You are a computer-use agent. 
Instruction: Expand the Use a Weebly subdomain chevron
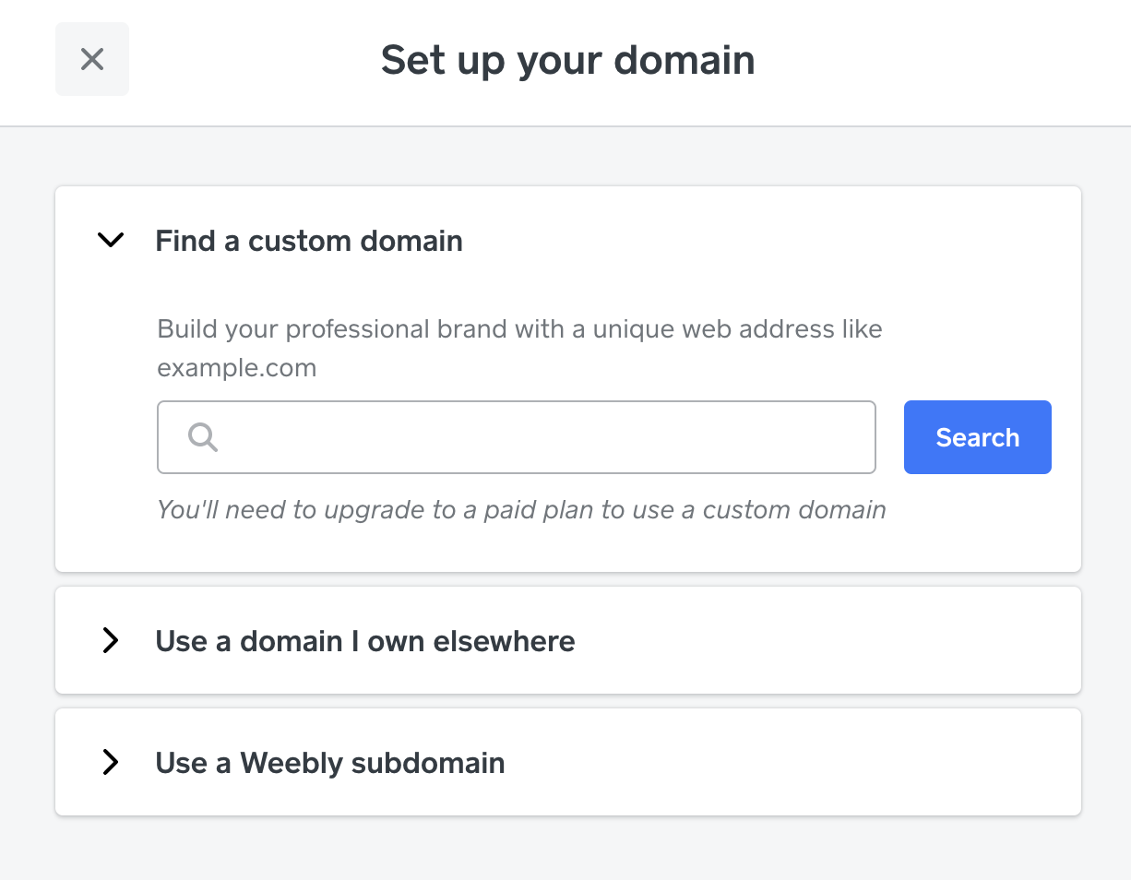click(111, 763)
